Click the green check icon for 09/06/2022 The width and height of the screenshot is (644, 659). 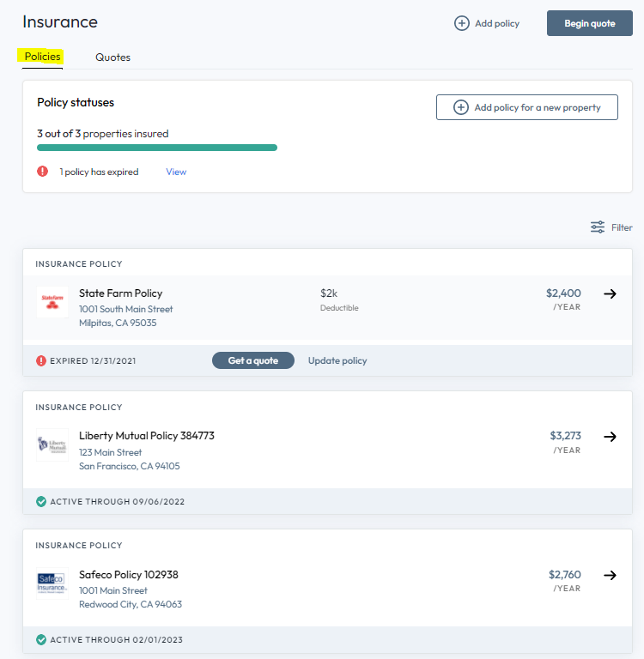click(x=41, y=501)
